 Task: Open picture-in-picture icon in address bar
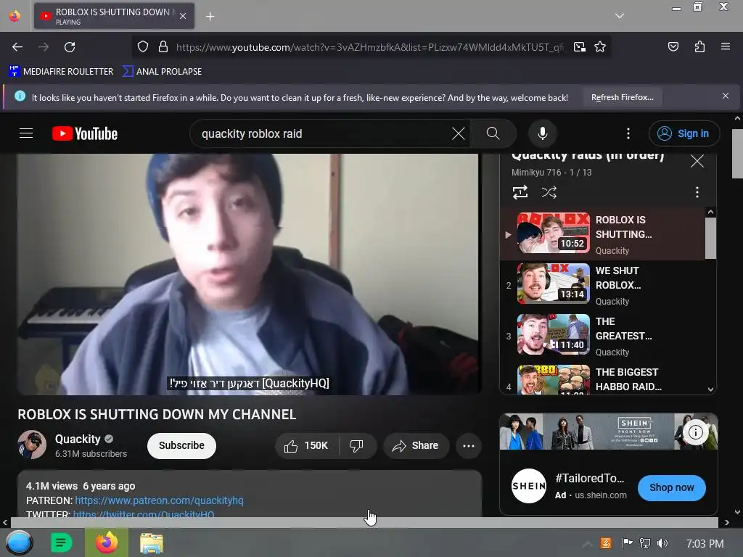point(579,47)
